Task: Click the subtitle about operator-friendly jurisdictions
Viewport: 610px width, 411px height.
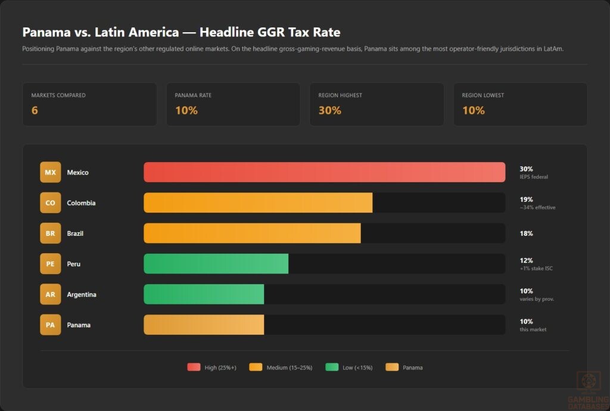Action: (292, 49)
